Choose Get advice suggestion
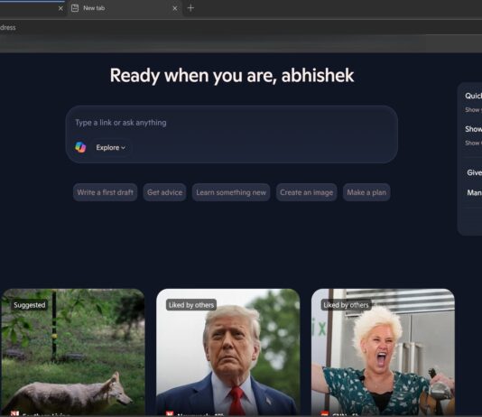 [164, 192]
